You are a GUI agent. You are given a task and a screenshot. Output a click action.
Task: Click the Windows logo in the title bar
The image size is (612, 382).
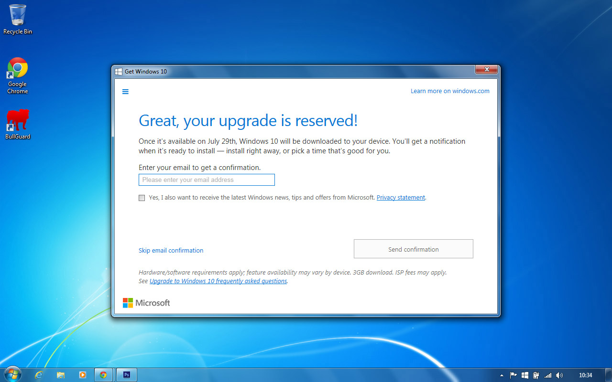[x=119, y=72]
